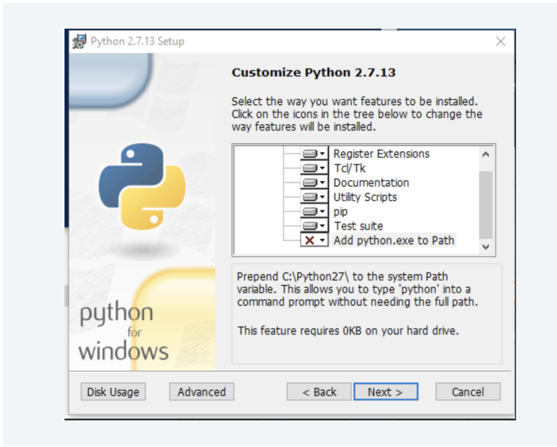
Task: Open install-state dropdown for Register Extensions
Action: click(314, 153)
